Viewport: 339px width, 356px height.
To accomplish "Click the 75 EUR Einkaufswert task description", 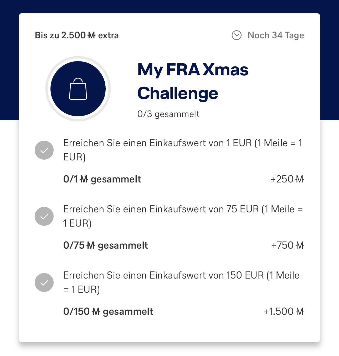I will (183, 216).
